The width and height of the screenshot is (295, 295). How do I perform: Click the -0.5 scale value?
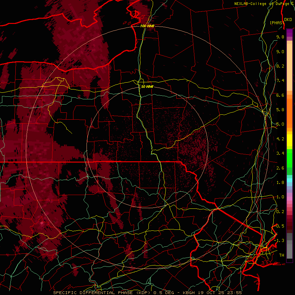coord(279,226)
